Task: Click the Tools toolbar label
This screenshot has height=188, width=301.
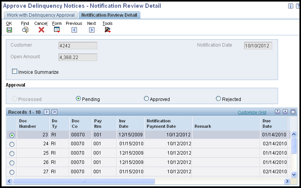Action: 107,23
